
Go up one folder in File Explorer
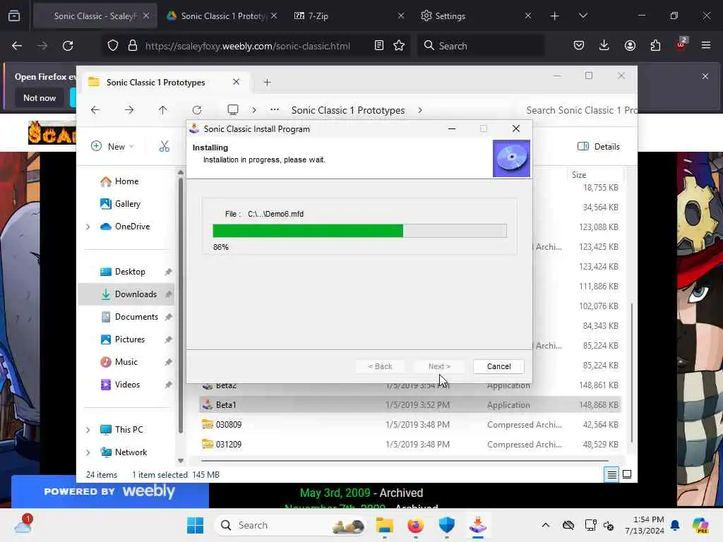(163, 109)
